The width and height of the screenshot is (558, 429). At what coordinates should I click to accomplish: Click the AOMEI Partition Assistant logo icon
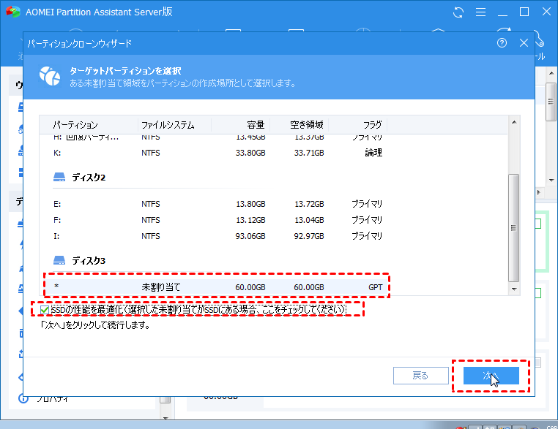coord(13,12)
